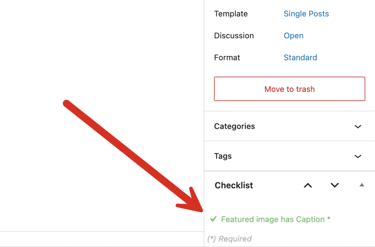Move the Checklist panel up
375x247 pixels.
coord(308,185)
